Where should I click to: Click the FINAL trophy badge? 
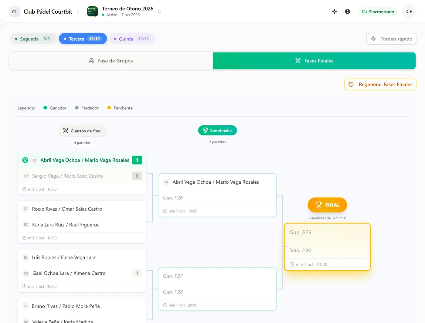click(327, 205)
